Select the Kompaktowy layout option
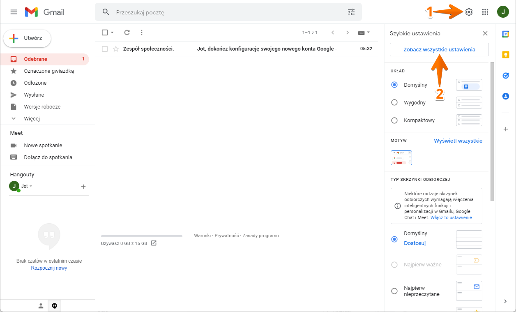 [394, 120]
